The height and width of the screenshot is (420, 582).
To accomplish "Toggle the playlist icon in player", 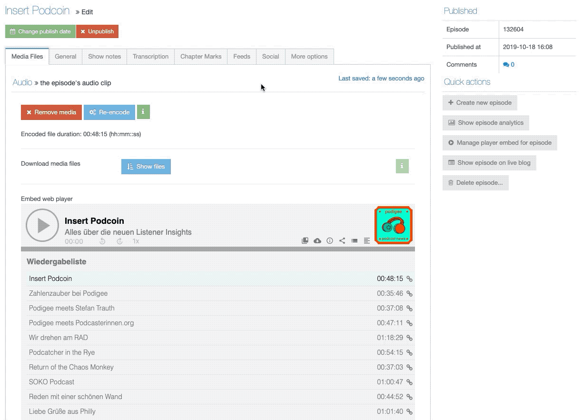I will tap(355, 241).
